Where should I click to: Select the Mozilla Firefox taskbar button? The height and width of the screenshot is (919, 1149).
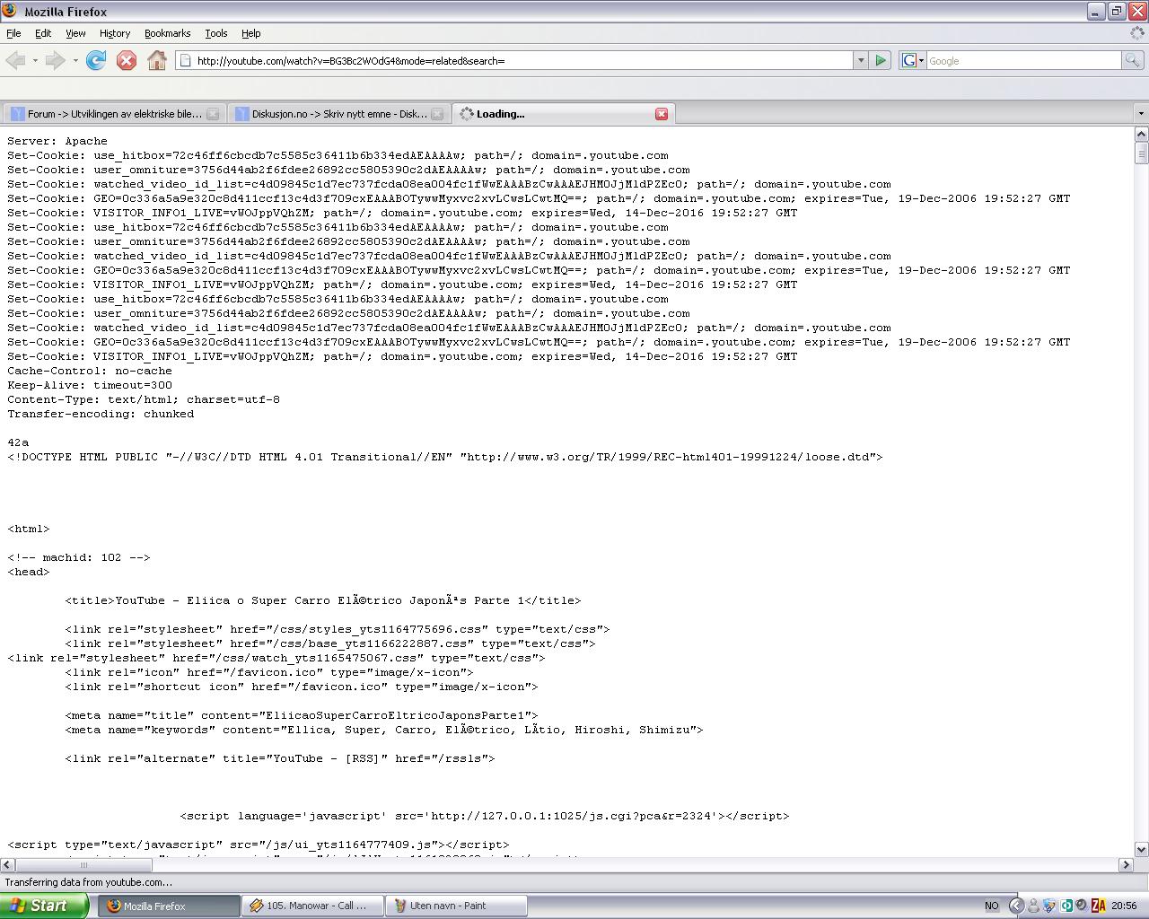point(170,906)
